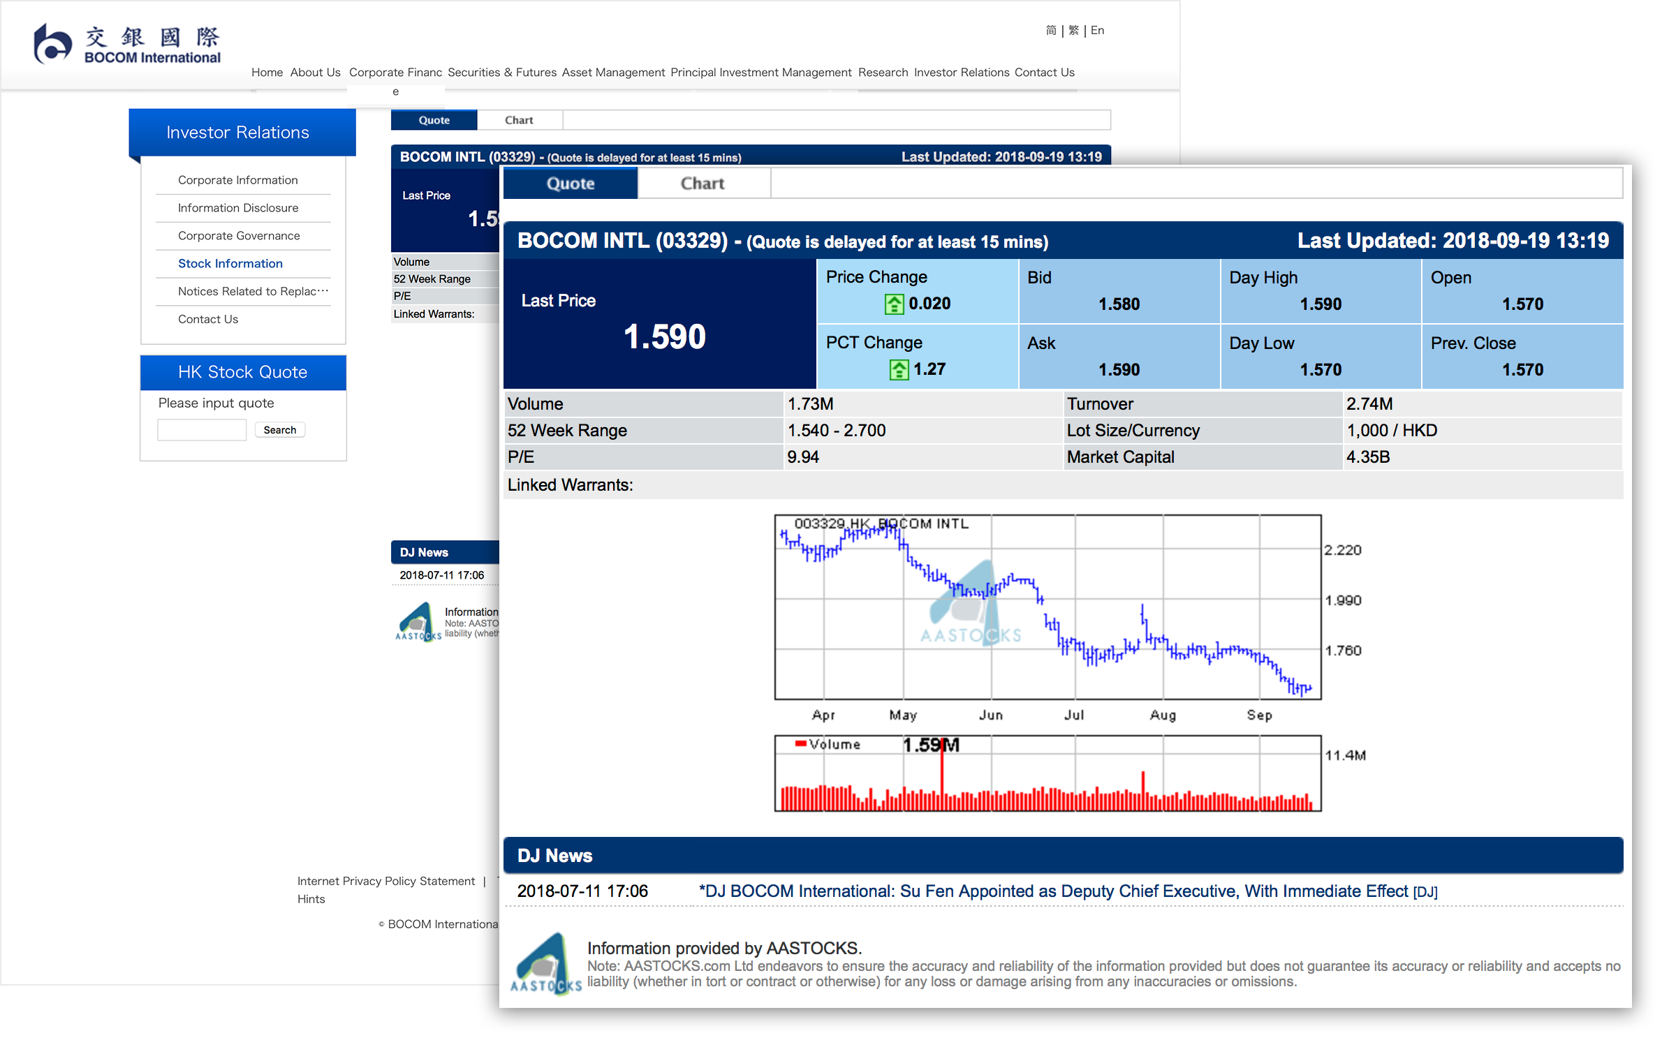Screen dimensions: 1676x1047
Task: Open the Securities & Futures menu
Action: point(501,72)
